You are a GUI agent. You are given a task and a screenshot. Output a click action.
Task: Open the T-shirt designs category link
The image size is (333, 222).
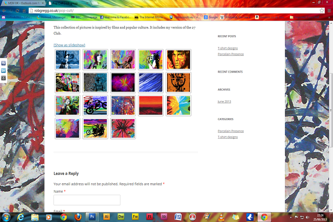point(227,137)
